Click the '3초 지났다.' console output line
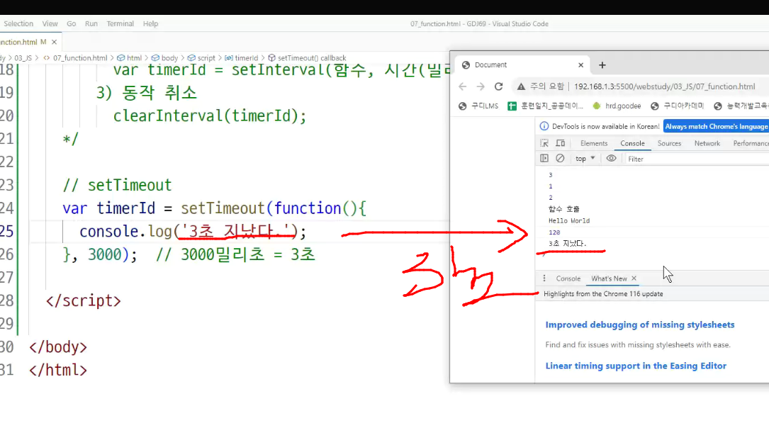 coord(567,244)
